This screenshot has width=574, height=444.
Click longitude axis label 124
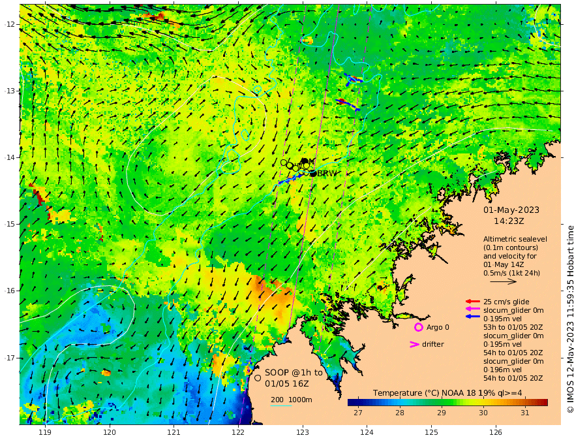367,433
